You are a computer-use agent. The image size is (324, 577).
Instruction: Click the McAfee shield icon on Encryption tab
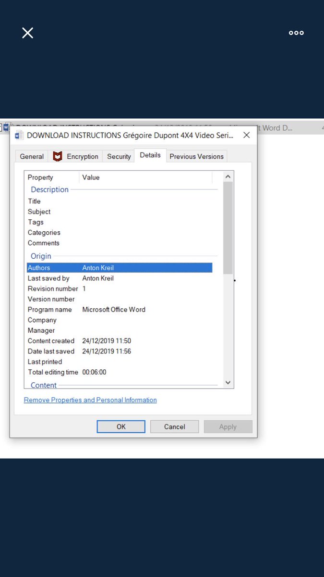pos(58,156)
